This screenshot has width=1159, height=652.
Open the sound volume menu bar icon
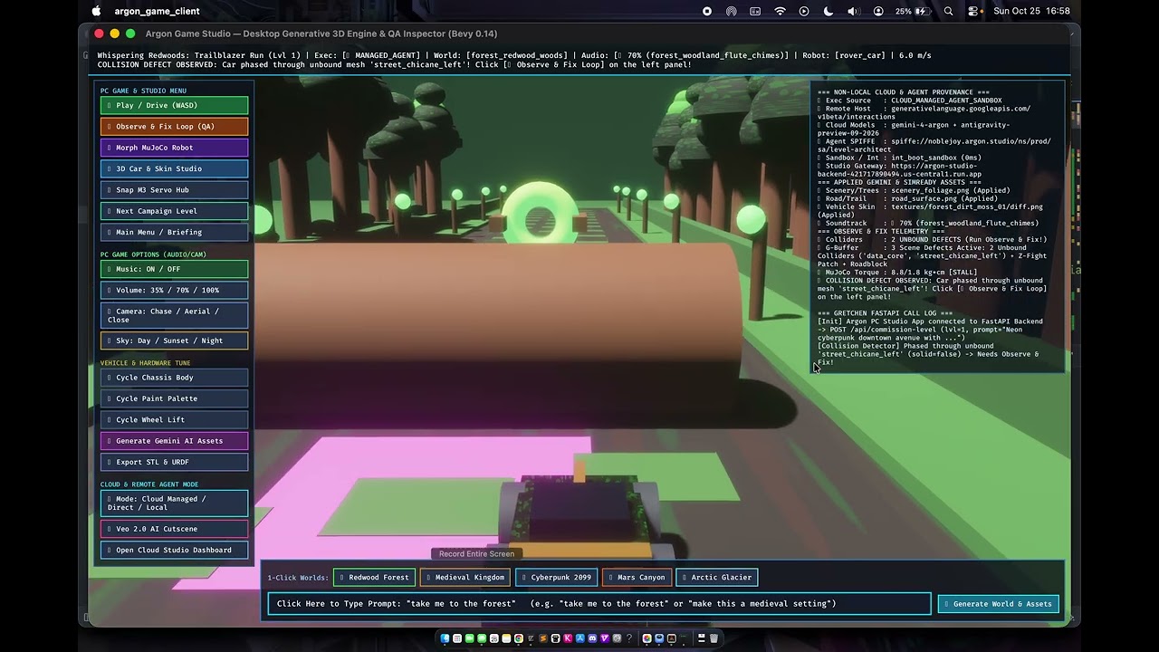[853, 11]
